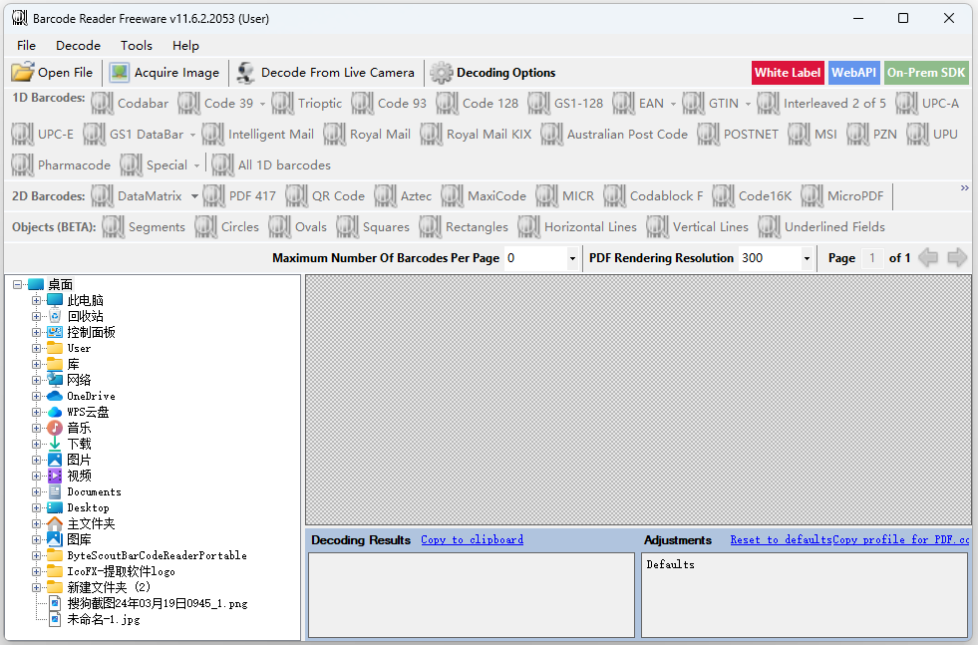978x645 pixels.
Task: Select the MICR icon
Action: click(547, 195)
